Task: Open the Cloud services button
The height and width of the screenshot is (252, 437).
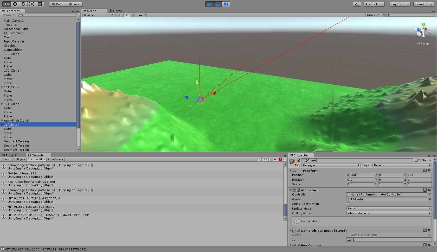Action: pos(357,4)
